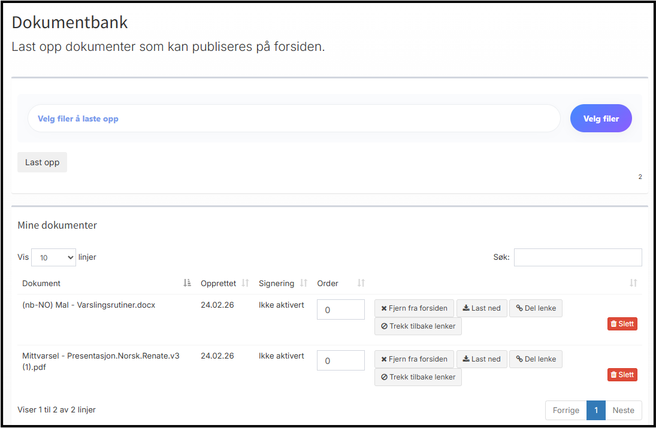Go to Forrige page
This screenshot has height=428, width=656.
coord(566,410)
